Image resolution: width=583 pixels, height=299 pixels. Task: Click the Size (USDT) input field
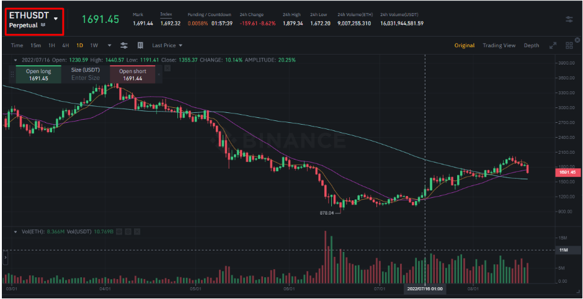86,78
